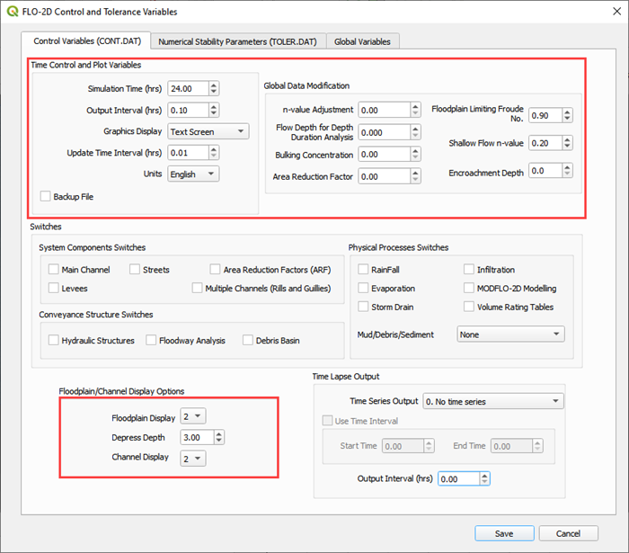Toggle the RainFall checkbox

click(364, 269)
